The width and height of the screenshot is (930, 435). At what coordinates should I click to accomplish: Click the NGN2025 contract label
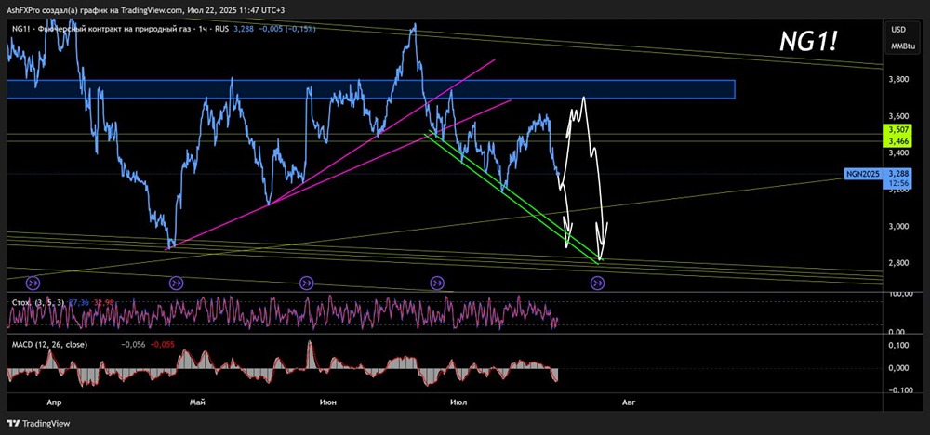(x=865, y=174)
